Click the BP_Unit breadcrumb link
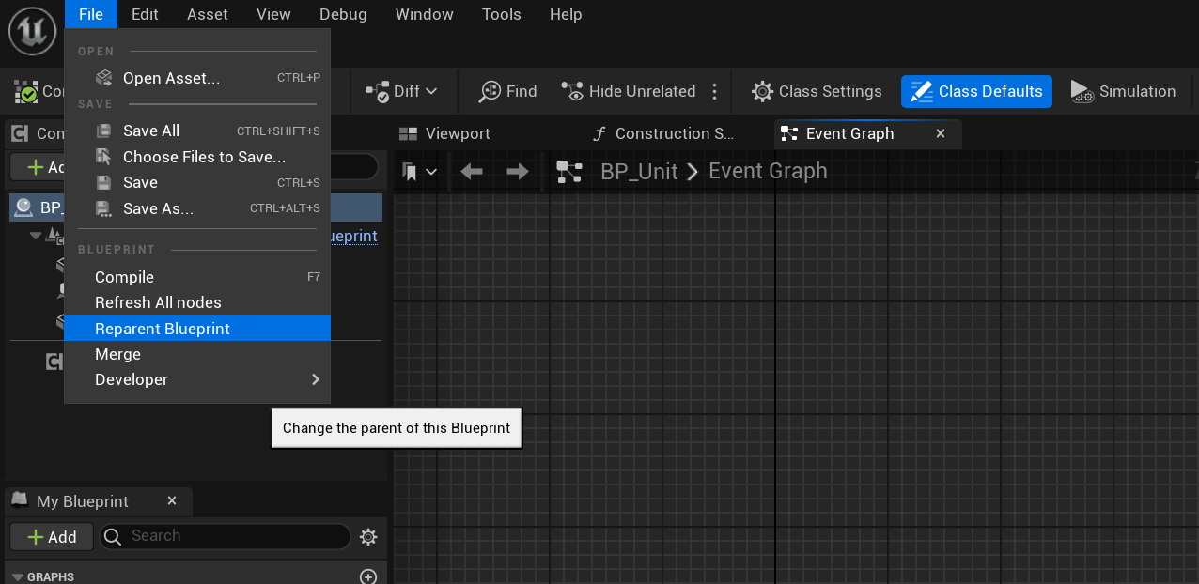This screenshot has width=1199, height=584. pyautogui.click(x=639, y=171)
